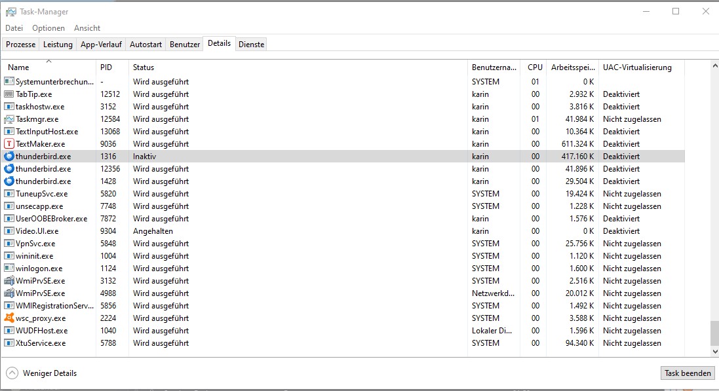Click the Task-Manager title bar icon
The image size is (719, 391).
(11, 12)
